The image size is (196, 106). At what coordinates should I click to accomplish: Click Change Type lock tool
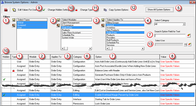[x=76, y=10]
